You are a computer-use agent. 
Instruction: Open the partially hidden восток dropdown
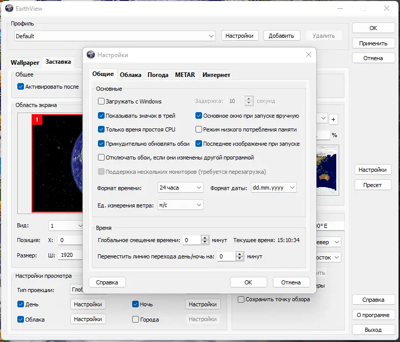point(329,257)
